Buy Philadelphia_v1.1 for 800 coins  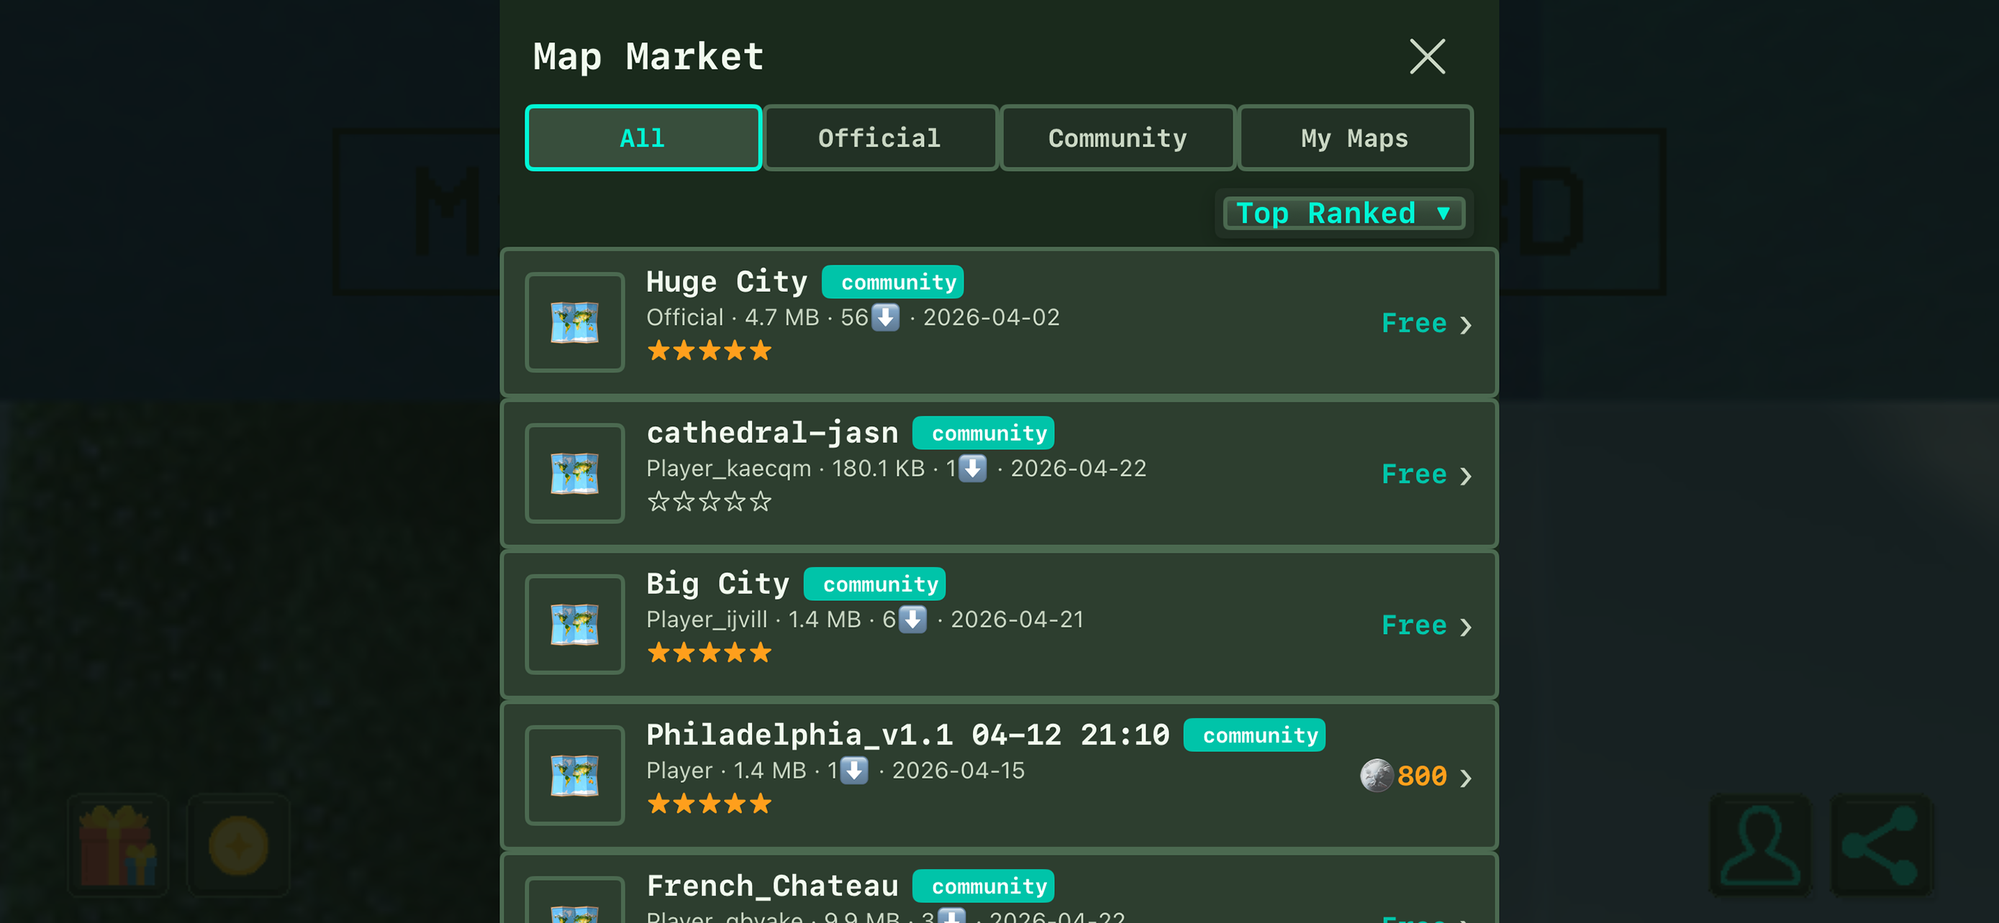click(x=1422, y=776)
